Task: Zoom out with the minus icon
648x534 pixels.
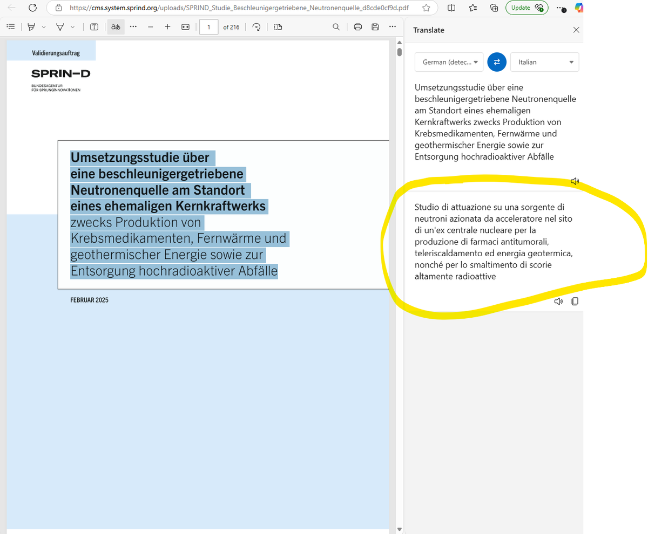Action: [x=150, y=27]
